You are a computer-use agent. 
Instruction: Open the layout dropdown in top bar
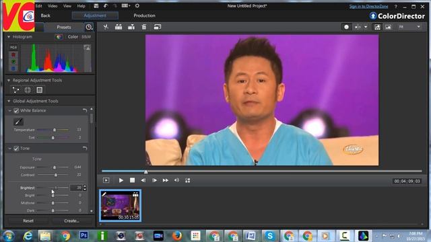tap(126, 6)
